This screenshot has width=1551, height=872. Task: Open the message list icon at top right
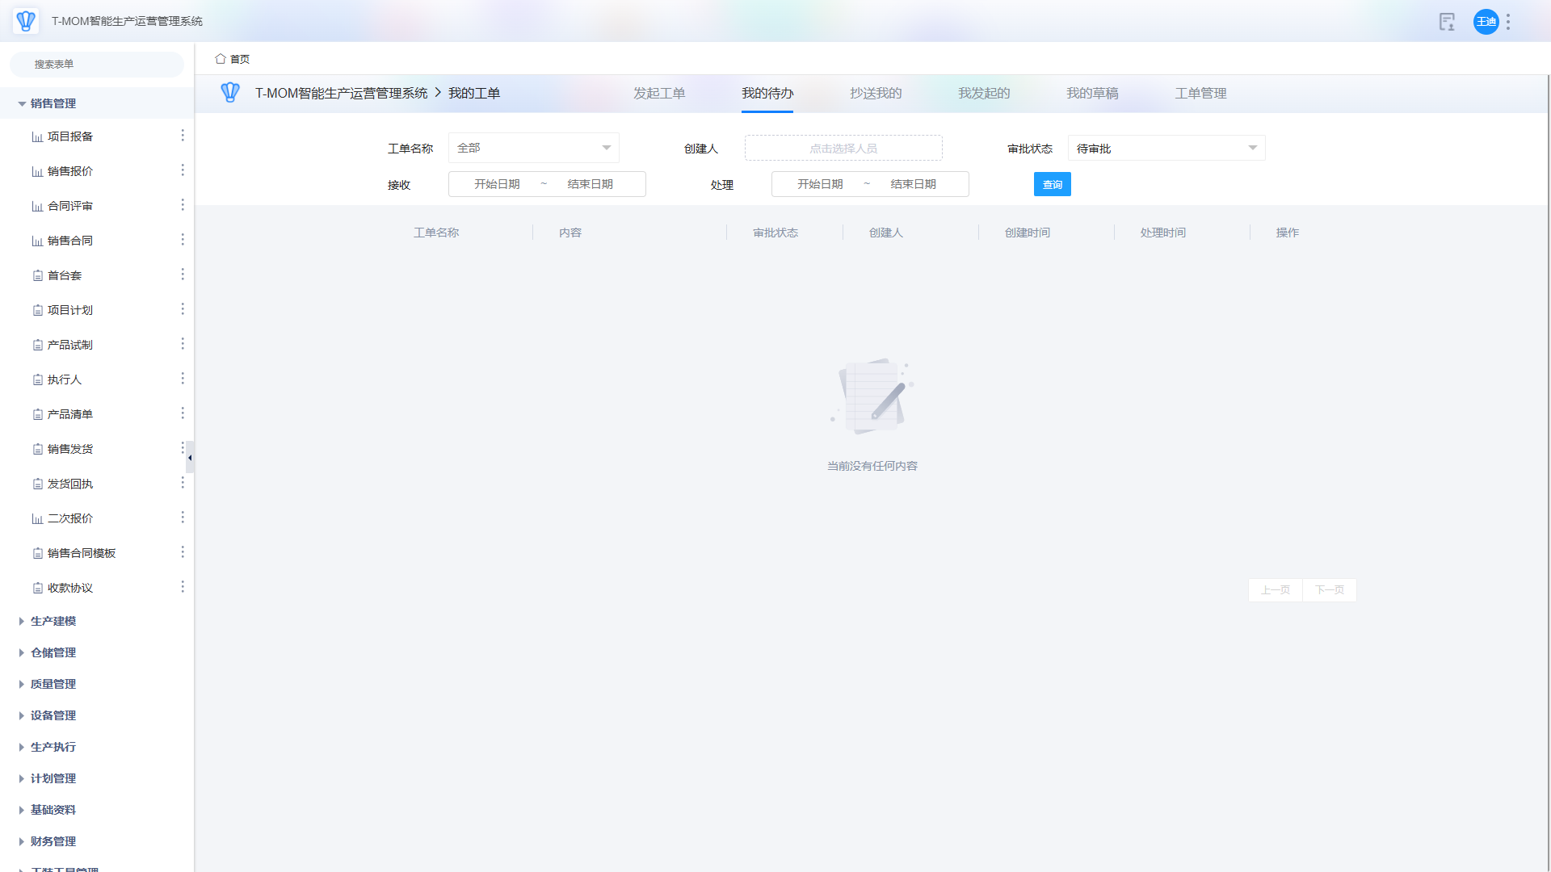point(1447,22)
